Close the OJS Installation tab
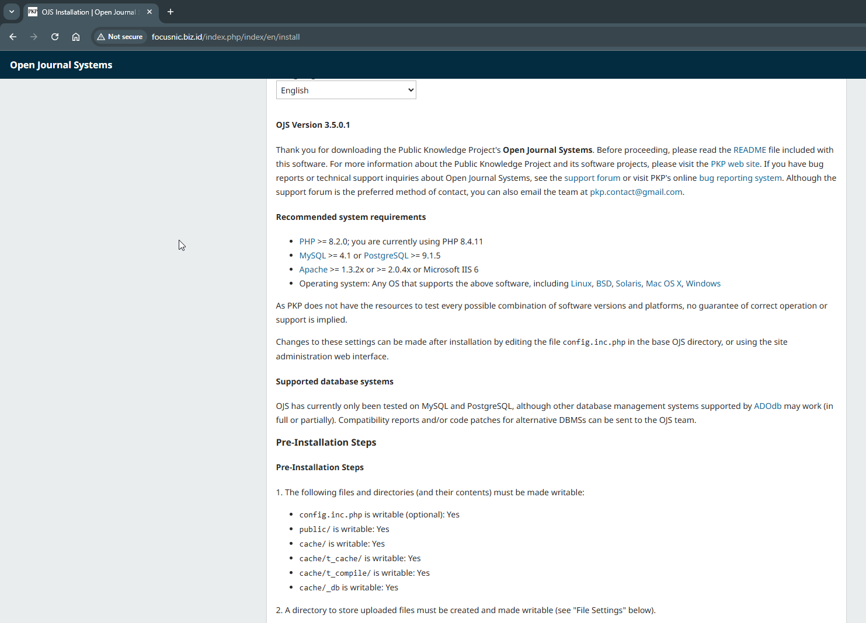 [x=149, y=12]
